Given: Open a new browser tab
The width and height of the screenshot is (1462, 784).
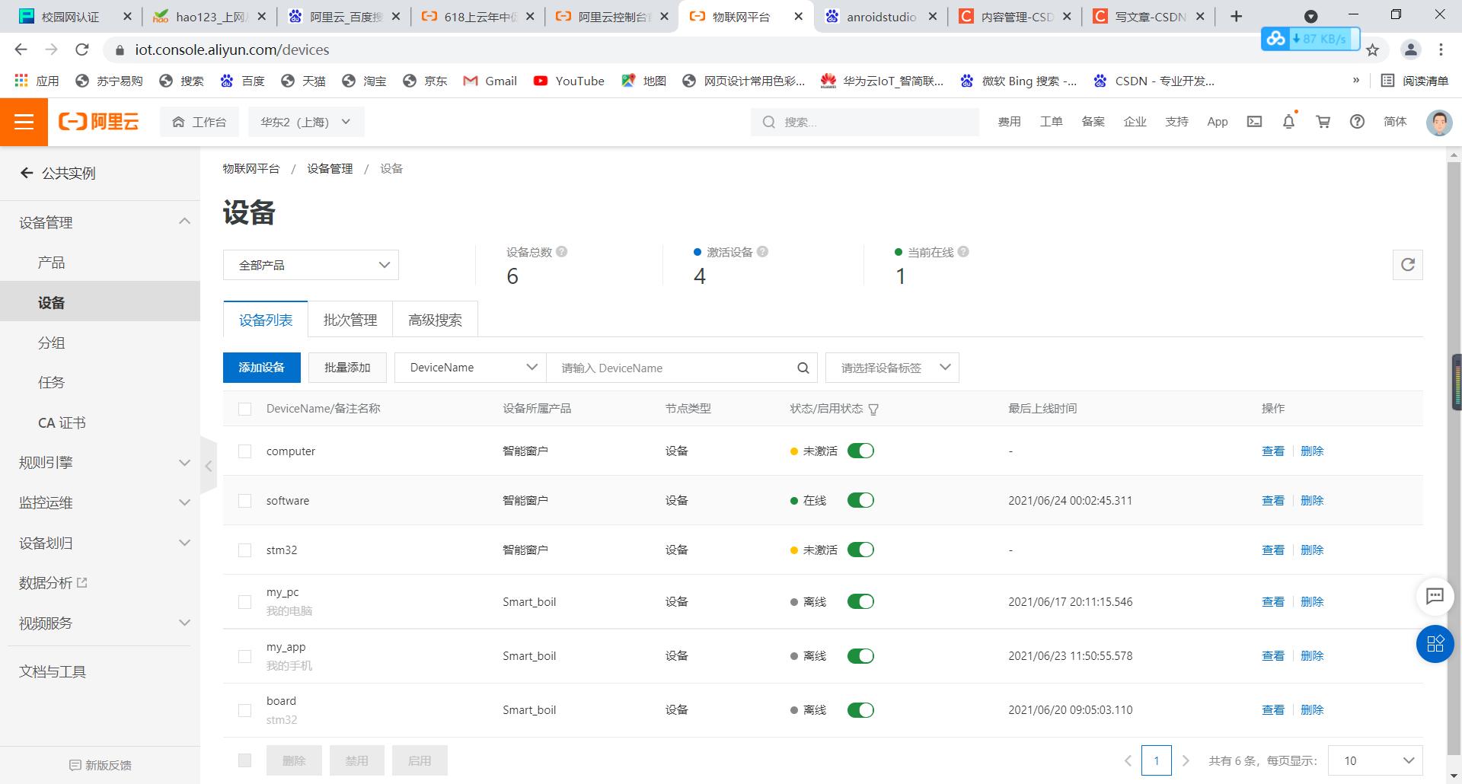Looking at the screenshot, I should (x=1236, y=16).
